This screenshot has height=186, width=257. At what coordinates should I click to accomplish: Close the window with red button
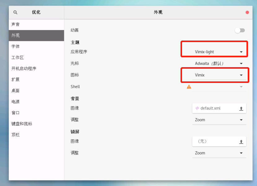click(247, 12)
